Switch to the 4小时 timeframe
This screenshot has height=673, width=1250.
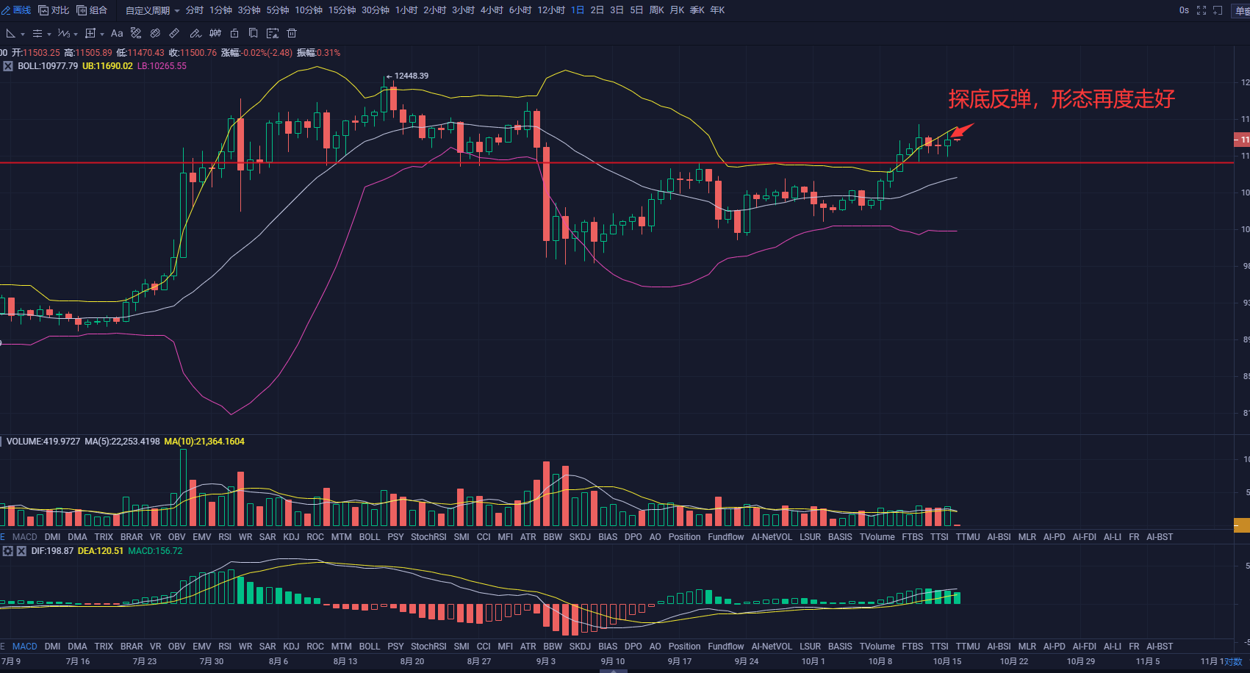click(492, 10)
